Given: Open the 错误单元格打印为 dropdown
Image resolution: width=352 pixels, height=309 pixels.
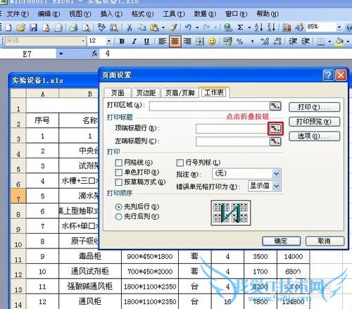Looking at the screenshot, I should point(277,186).
